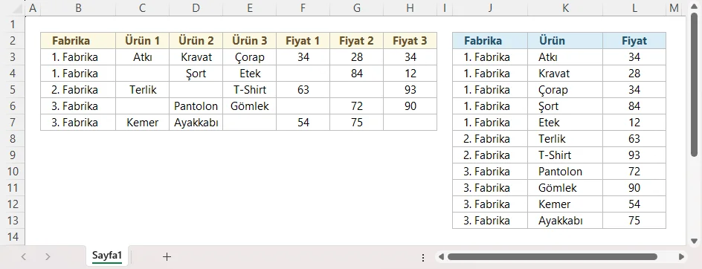Image resolution: width=702 pixels, height=269 pixels.
Task: Select the cell containing T-Shirt in column K
Action: tap(565, 155)
